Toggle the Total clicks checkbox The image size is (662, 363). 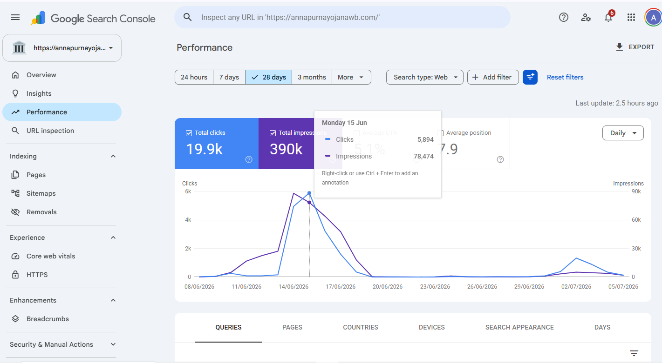(x=189, y=133)
